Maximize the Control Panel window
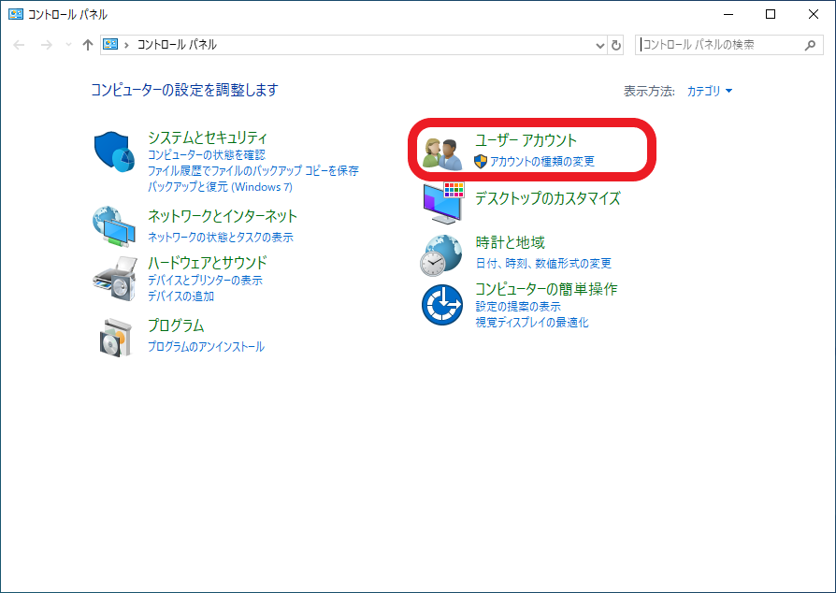The width and height of the screenshot is (836, 593). click(771, 14)
